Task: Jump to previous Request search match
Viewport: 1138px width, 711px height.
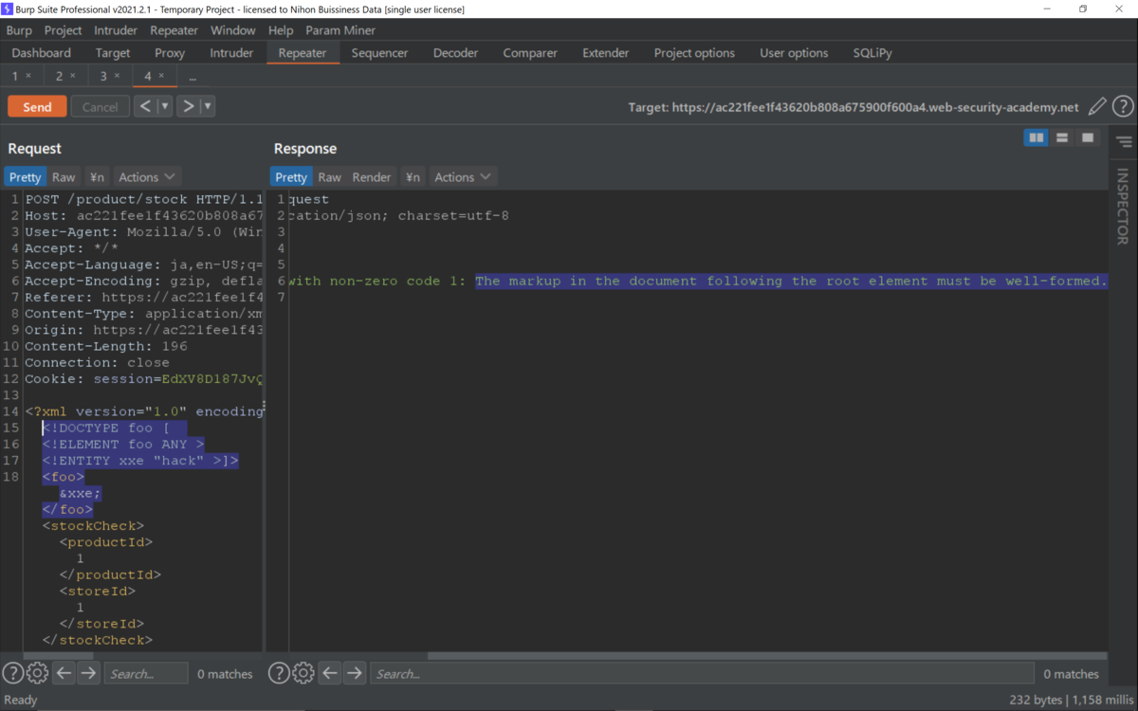Action: tap(64, 673)
